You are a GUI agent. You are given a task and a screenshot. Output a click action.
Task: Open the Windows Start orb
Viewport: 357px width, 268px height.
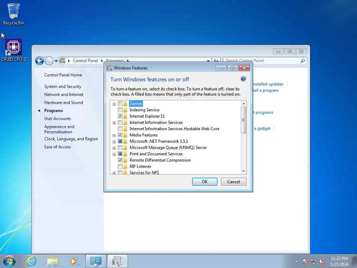(x=9, y=261)
